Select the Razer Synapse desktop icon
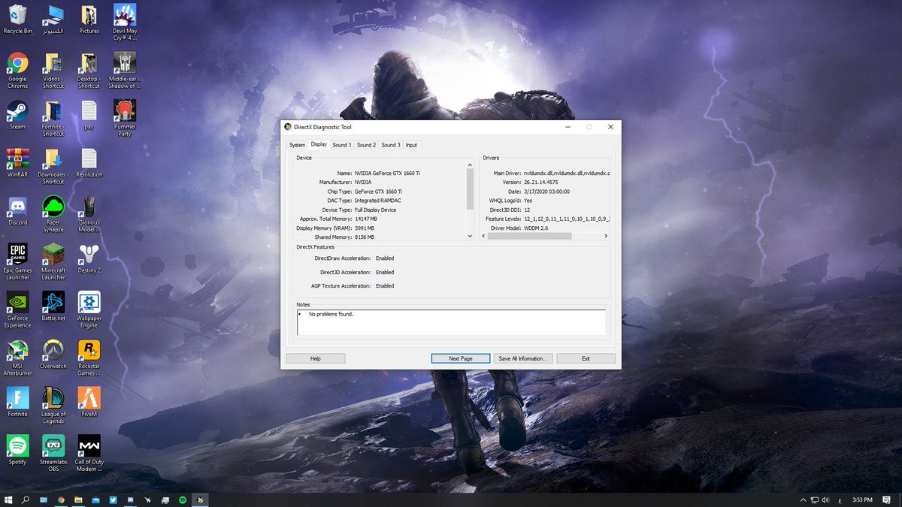902x507 pixels. (53, 213)
